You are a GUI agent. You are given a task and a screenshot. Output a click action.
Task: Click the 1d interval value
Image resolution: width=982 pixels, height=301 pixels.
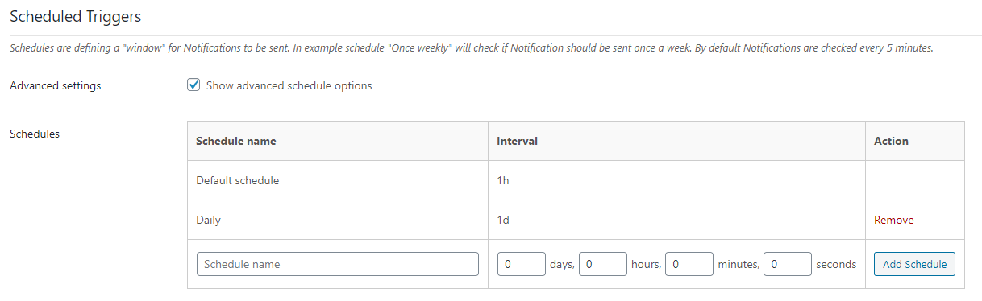pyautogui.click(x=503, y=220)
